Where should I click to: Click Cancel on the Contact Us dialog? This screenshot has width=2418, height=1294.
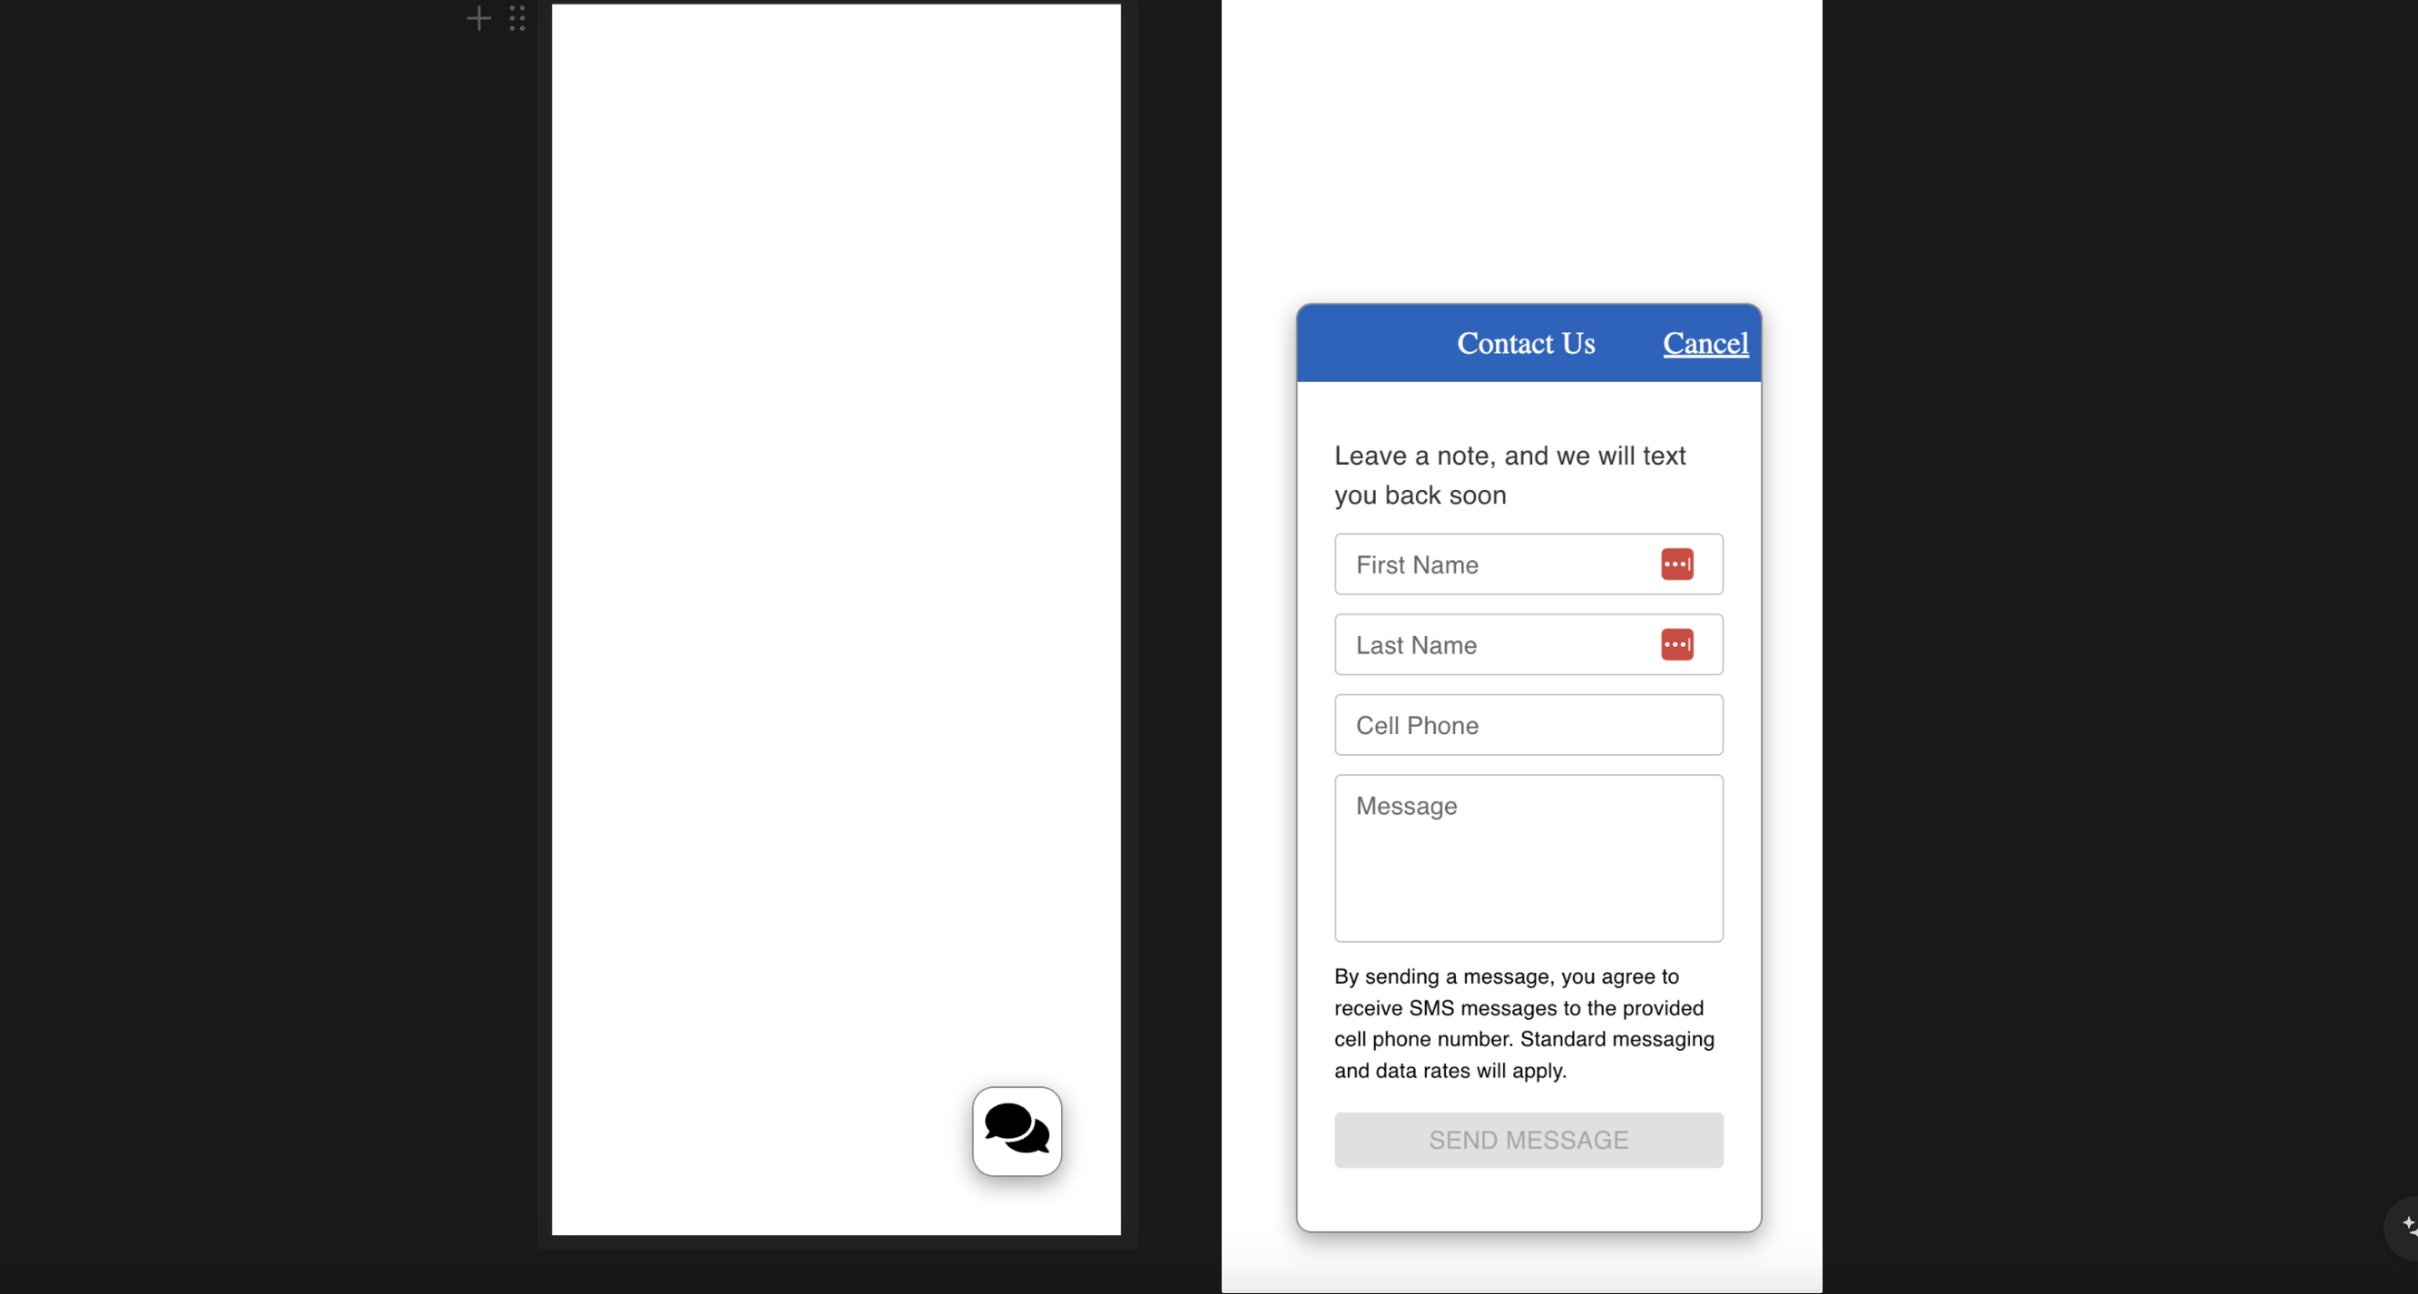coord(1705,343)
